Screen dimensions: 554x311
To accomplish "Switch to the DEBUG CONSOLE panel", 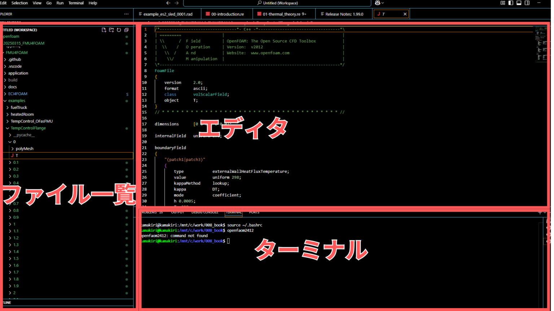I will click(x=205, y=212).
